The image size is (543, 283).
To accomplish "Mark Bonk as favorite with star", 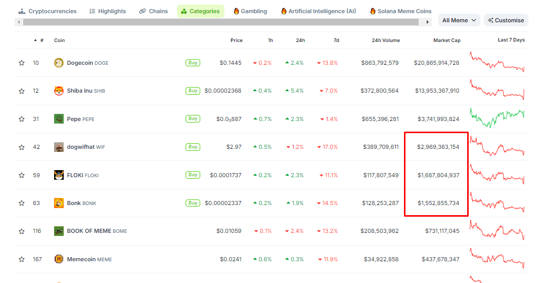I will [21, 203].
